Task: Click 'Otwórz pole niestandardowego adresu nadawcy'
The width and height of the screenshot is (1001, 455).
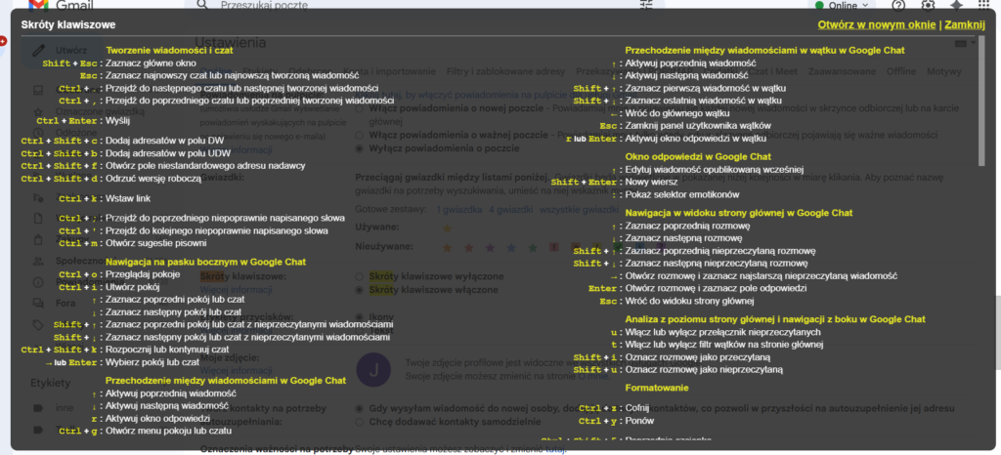Action: (205, 166)
